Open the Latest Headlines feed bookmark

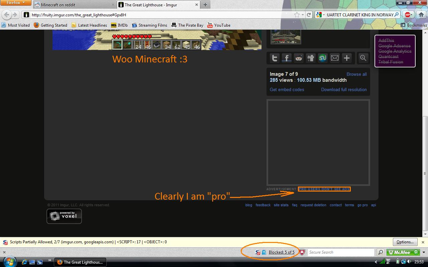click(89, 25)
